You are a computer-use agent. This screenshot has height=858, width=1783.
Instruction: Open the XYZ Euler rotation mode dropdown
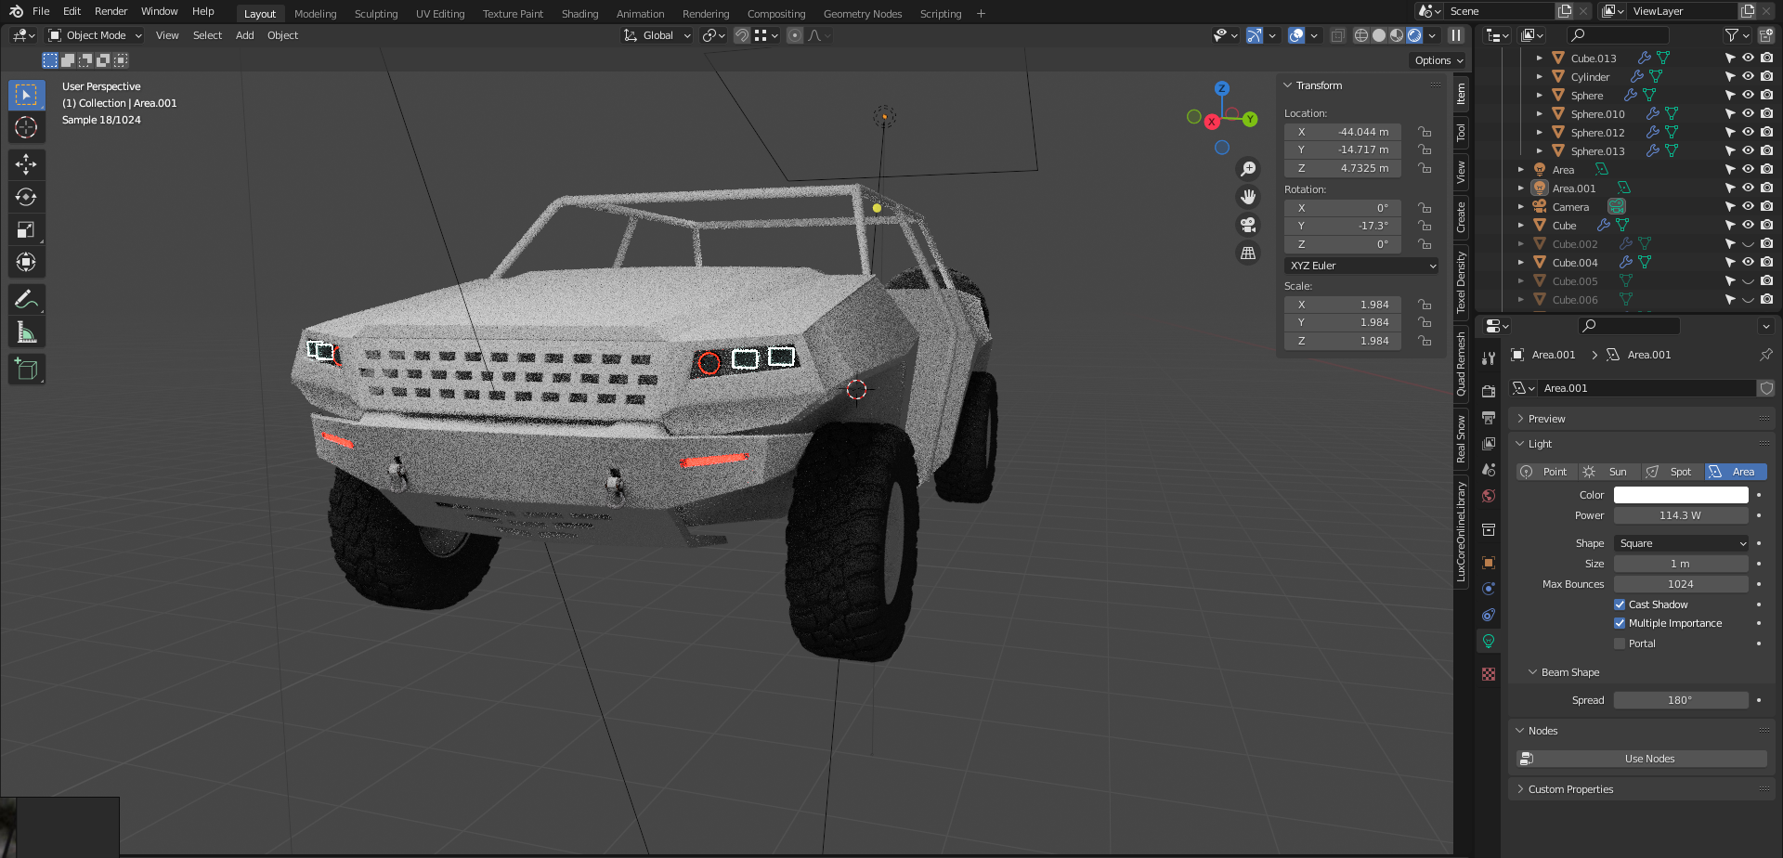[x=1361, y=266]
